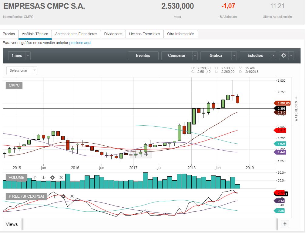Click the 2019 label on the time axis

click(x=250, y=168)
